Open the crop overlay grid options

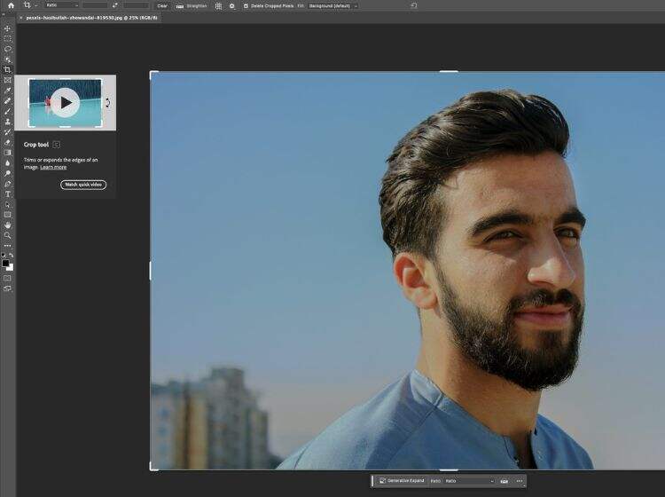219,5
